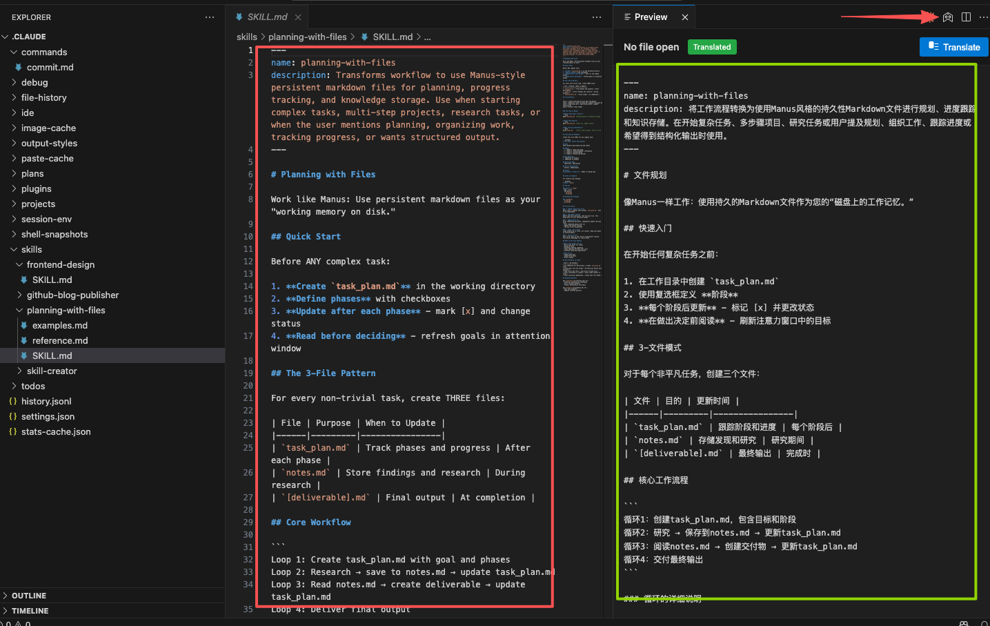This screenshot has height=626, width=990.
Task: Select planning-with-files in the breadcrumb
Action: (308, 37)
